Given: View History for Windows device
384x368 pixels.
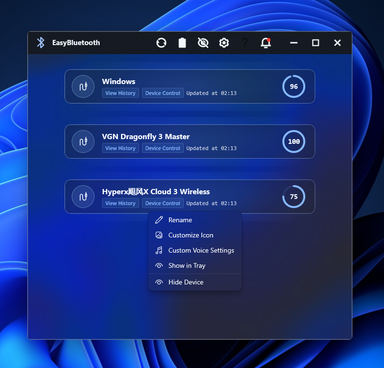Looking at the screenshot, I should click(x=121, y=93).
